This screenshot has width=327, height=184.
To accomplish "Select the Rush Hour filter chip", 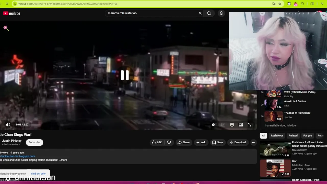I will pyautogui.click(x=277, y=136).
